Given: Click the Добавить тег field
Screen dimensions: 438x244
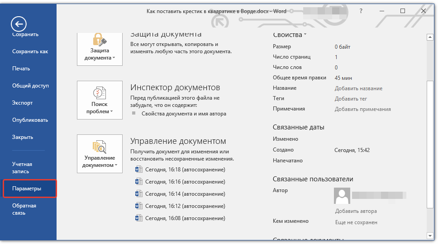Looking at the screenshot, I should (x=351, y=98).
